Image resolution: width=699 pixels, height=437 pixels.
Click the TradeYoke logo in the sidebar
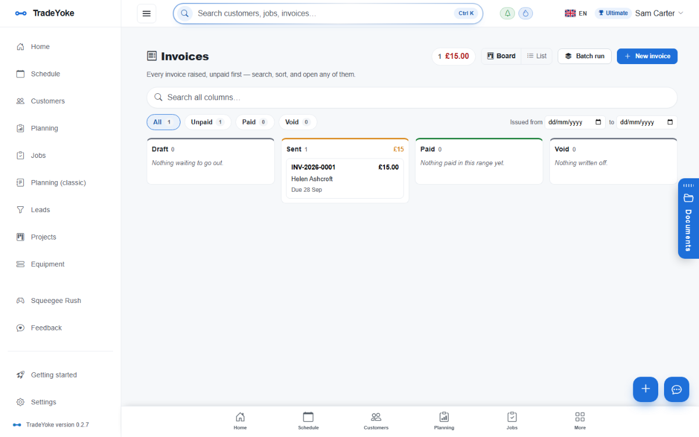(45, 13)
